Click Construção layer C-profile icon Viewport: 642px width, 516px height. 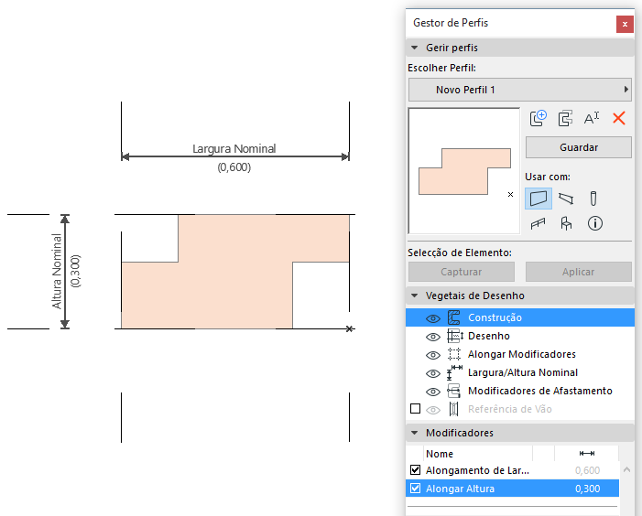(x=453, y=317)
